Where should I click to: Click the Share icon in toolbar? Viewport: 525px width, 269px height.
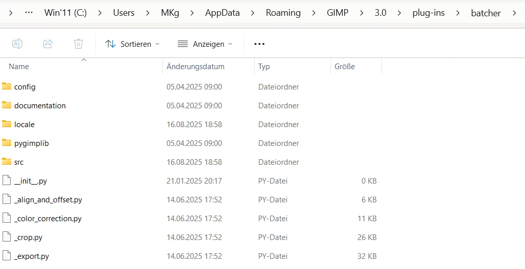click(48, 44)
